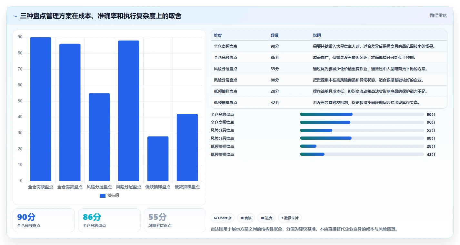Open the 55分 风险分层盘点 data card
This screenshot has height=245, width=460.
[175, 220]
